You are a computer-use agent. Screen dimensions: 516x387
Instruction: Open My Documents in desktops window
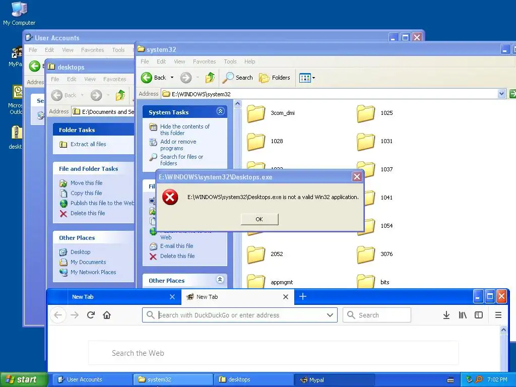pyautogui.click(x=88, y=262)
